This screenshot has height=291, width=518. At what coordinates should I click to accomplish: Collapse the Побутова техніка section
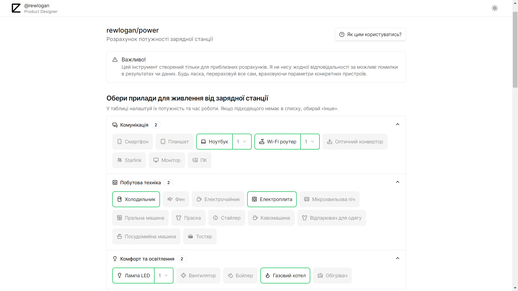pos(397,182)
